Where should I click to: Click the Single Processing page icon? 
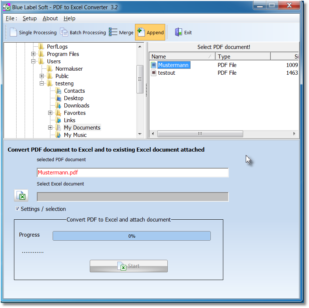pyautogui.click(x=13, y=32)
